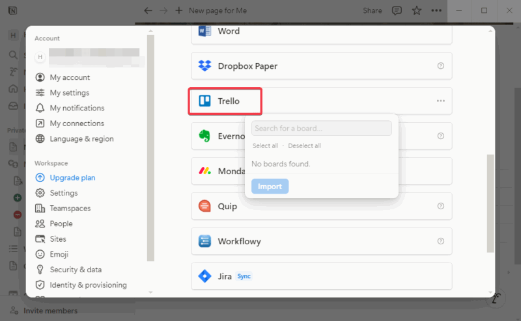521x321 pixels.
Task: Click the Jira Sync badge
Action: click(x=244, y=276)
